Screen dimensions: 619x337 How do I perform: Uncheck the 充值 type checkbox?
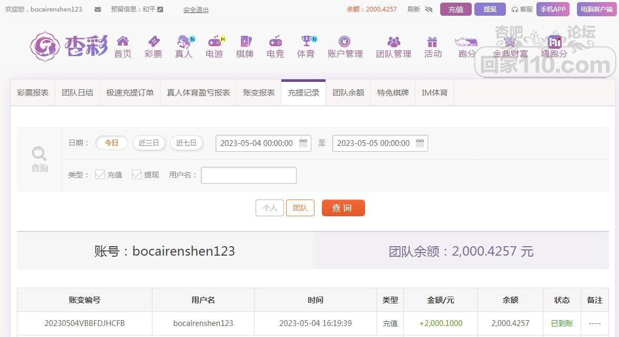(x=100, y=174)
